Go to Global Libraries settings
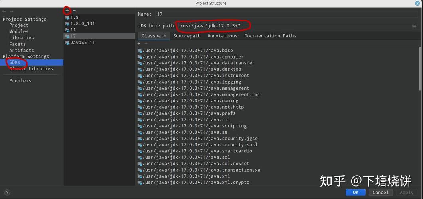The width and height of the screenshot is (423, 199). pyautogui.click(x=31, y=69)
